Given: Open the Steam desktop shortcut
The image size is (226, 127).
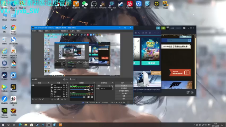Looking at the screenshot, I should point(121,5).
